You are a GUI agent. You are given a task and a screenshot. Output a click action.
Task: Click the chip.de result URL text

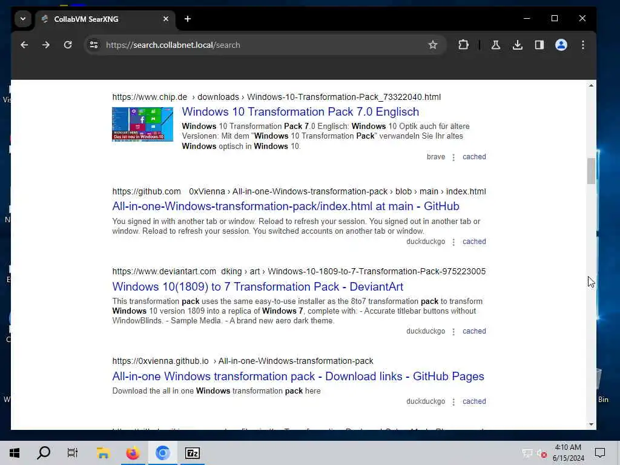point(276,97)
